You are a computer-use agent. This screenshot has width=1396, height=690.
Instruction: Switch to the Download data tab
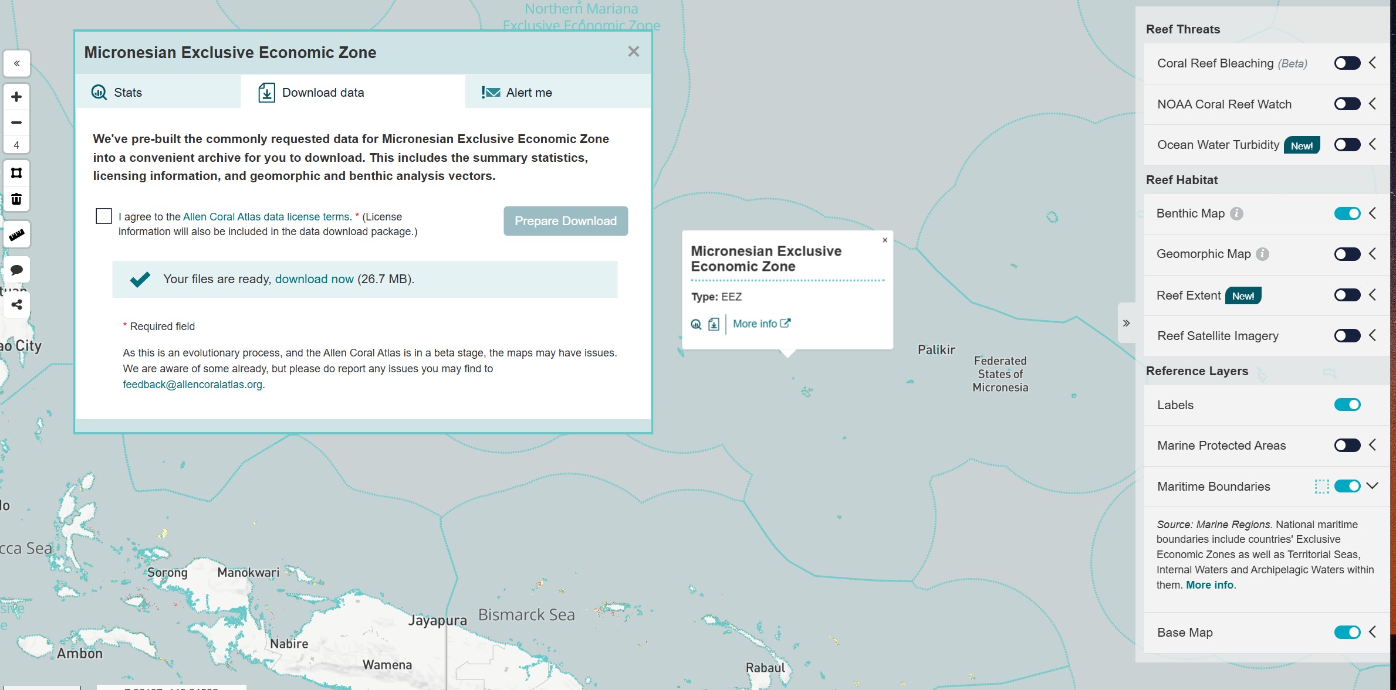click(x=353, y=93)
